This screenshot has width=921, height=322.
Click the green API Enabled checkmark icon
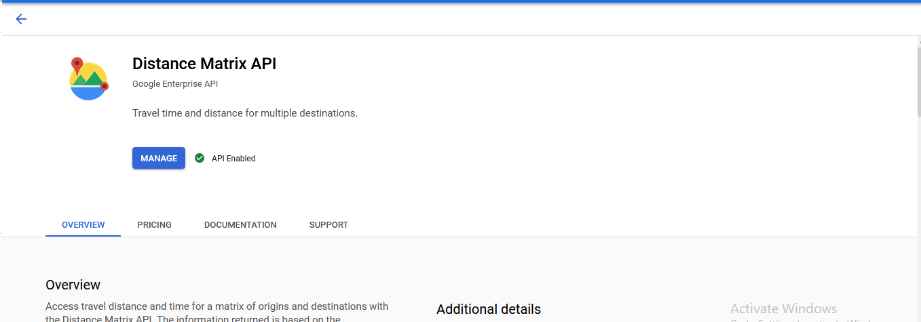(200, 158)
